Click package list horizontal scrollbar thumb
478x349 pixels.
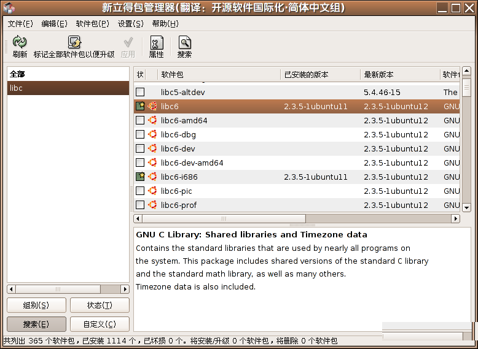pyautogui.click(x=224, y=218)
